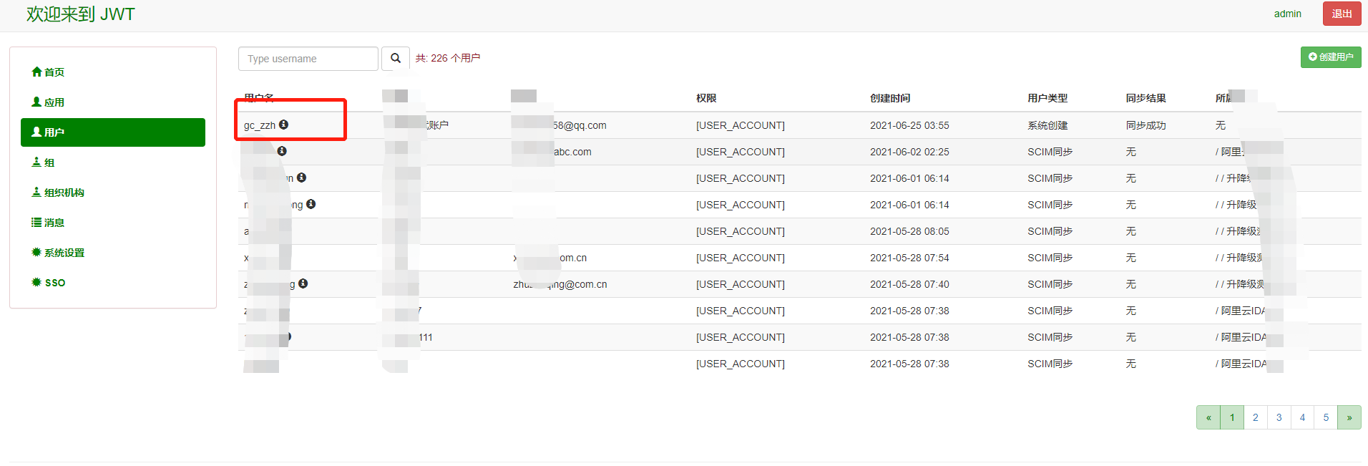This screenshot has height=466, width=1368.
Task: Click the gc_zzh username cell
Action: pyautogui.click(x=260, y=125)
